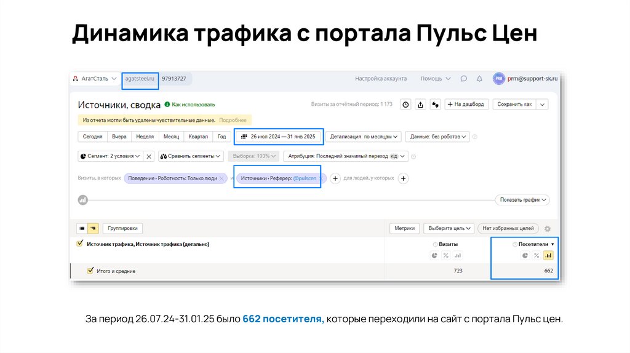Toggle the 'Источник трафика' header checkbox

[x=80, y=244]
